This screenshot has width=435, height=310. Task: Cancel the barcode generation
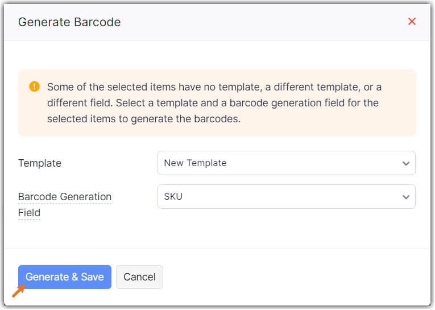(x=139, y=277)
